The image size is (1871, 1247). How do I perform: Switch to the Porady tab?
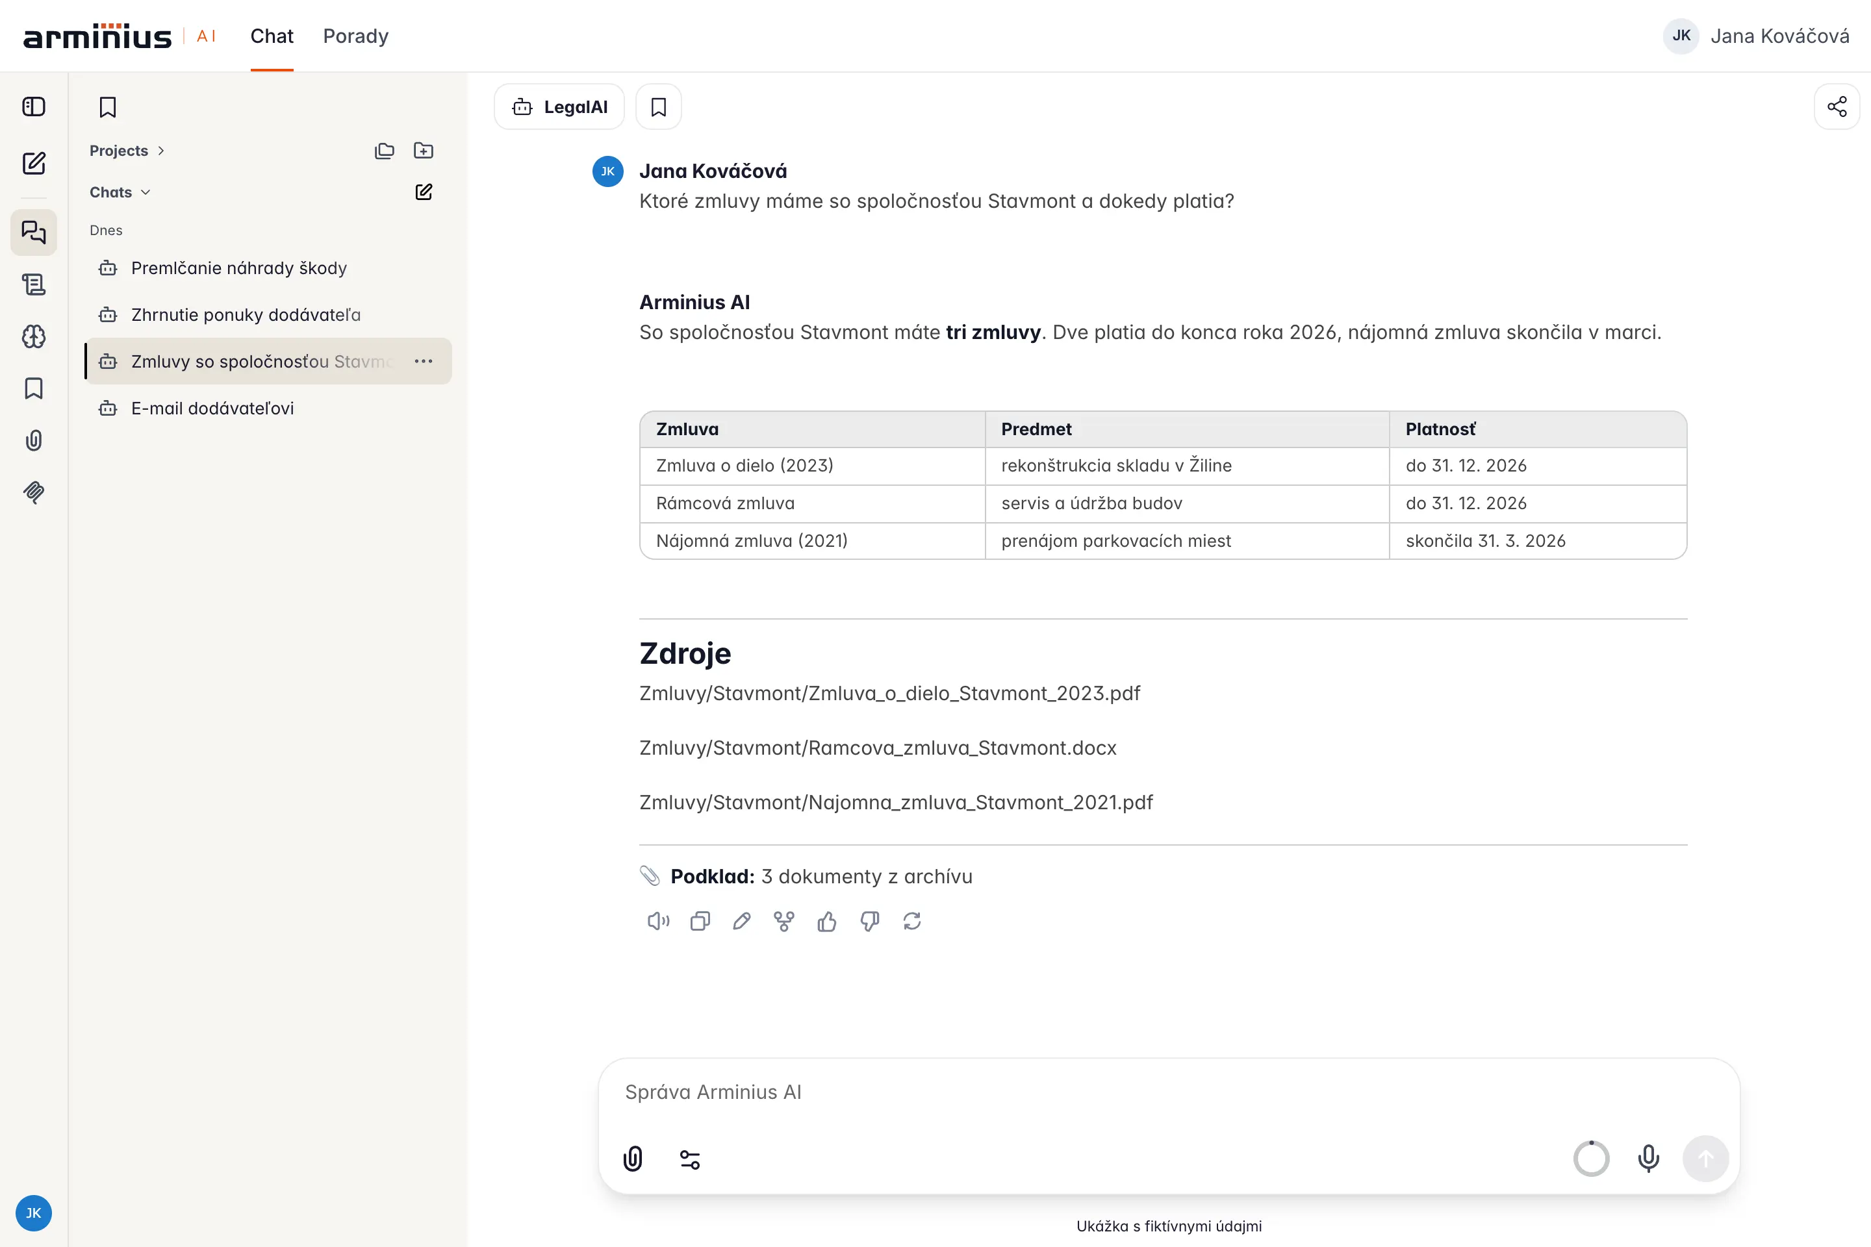[x=355, y=36]
